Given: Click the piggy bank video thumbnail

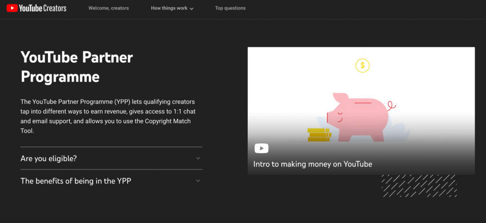Looking at the screenshot, I should 361,111.
